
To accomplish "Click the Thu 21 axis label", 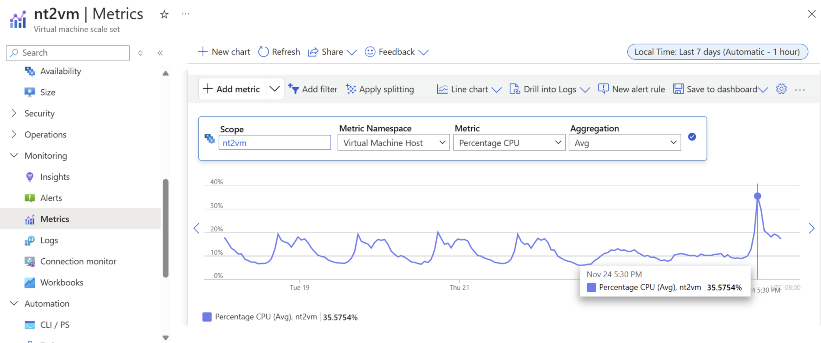I will point(459,287).
